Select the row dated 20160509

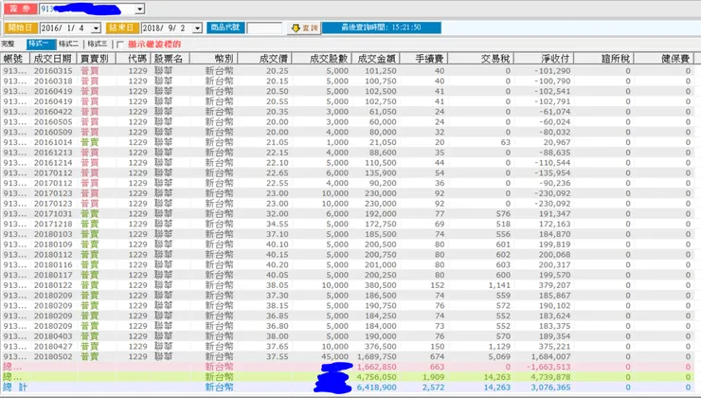point(348,132)
